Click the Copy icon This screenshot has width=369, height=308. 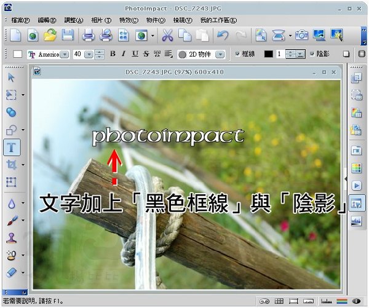click(184, 35)
